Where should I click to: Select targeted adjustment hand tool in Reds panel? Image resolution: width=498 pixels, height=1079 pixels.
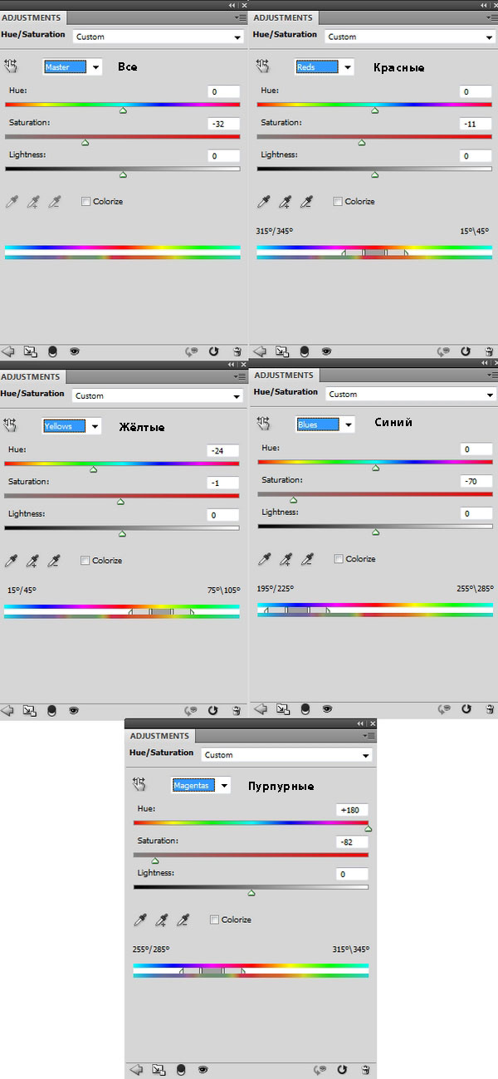point(263,66)
